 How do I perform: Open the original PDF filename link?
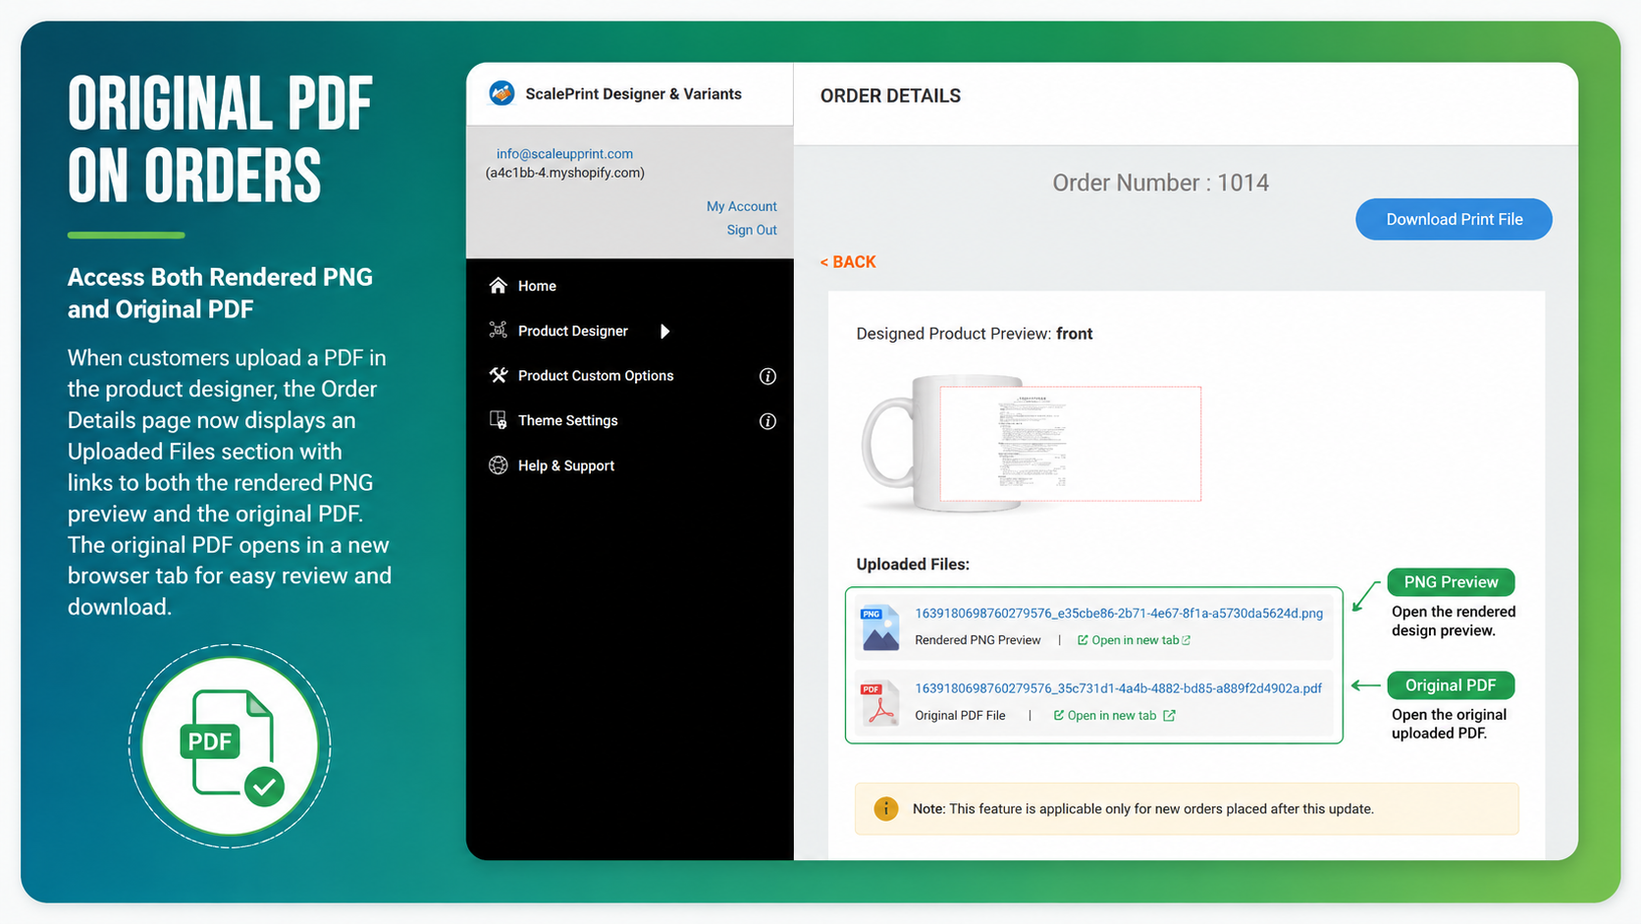pos(1118,688)
